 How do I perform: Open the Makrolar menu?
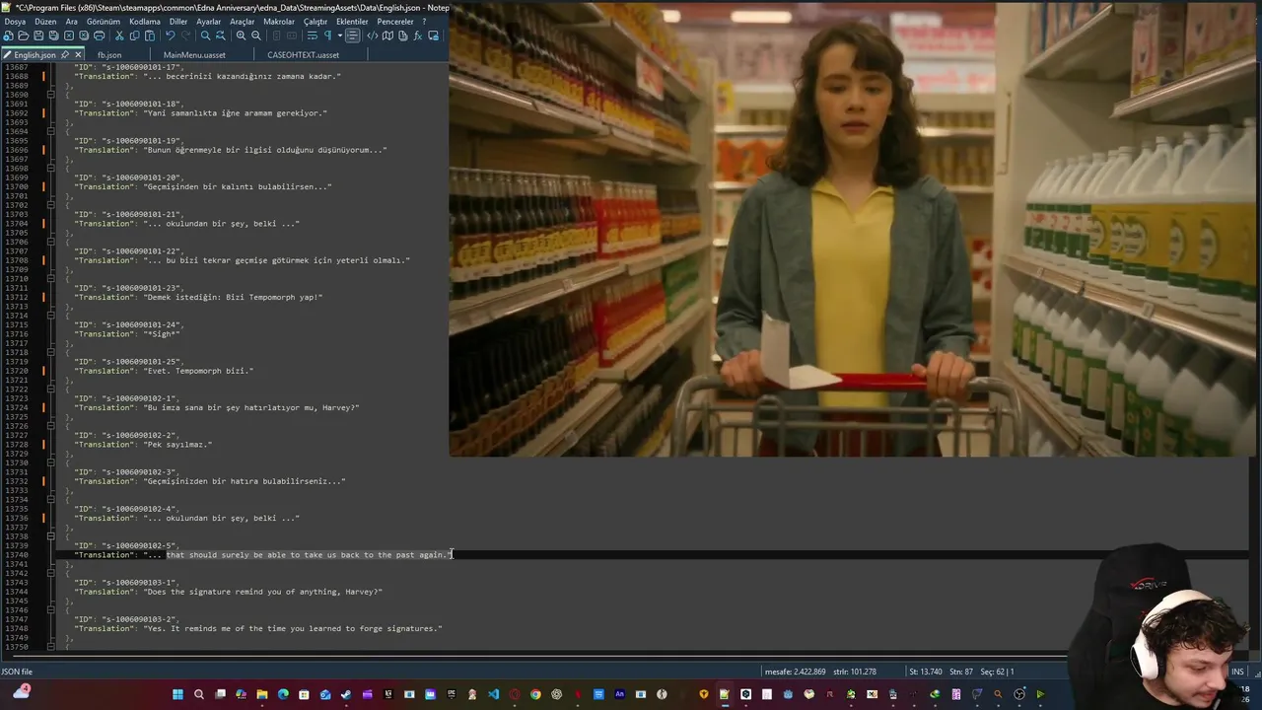tap(279, 22)
